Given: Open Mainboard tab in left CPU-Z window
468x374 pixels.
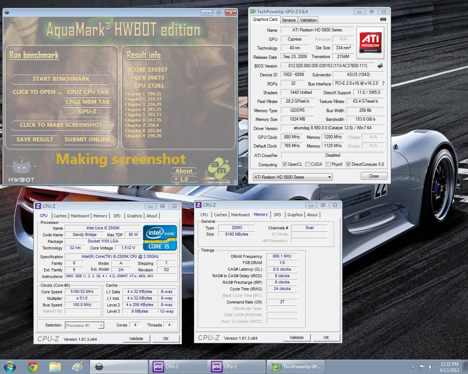Looking at the screenshot, I should (x=80, y=216).
